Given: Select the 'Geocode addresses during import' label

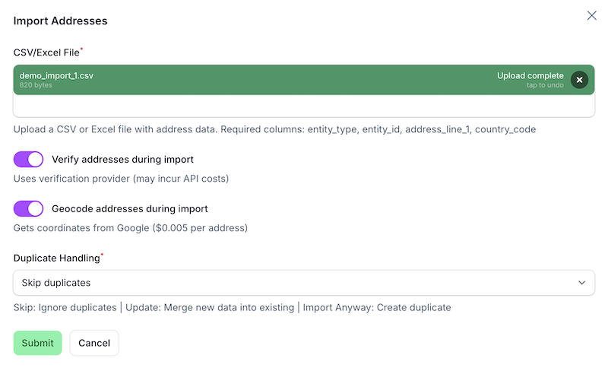Looking at the screenshot, I should 130,208.
